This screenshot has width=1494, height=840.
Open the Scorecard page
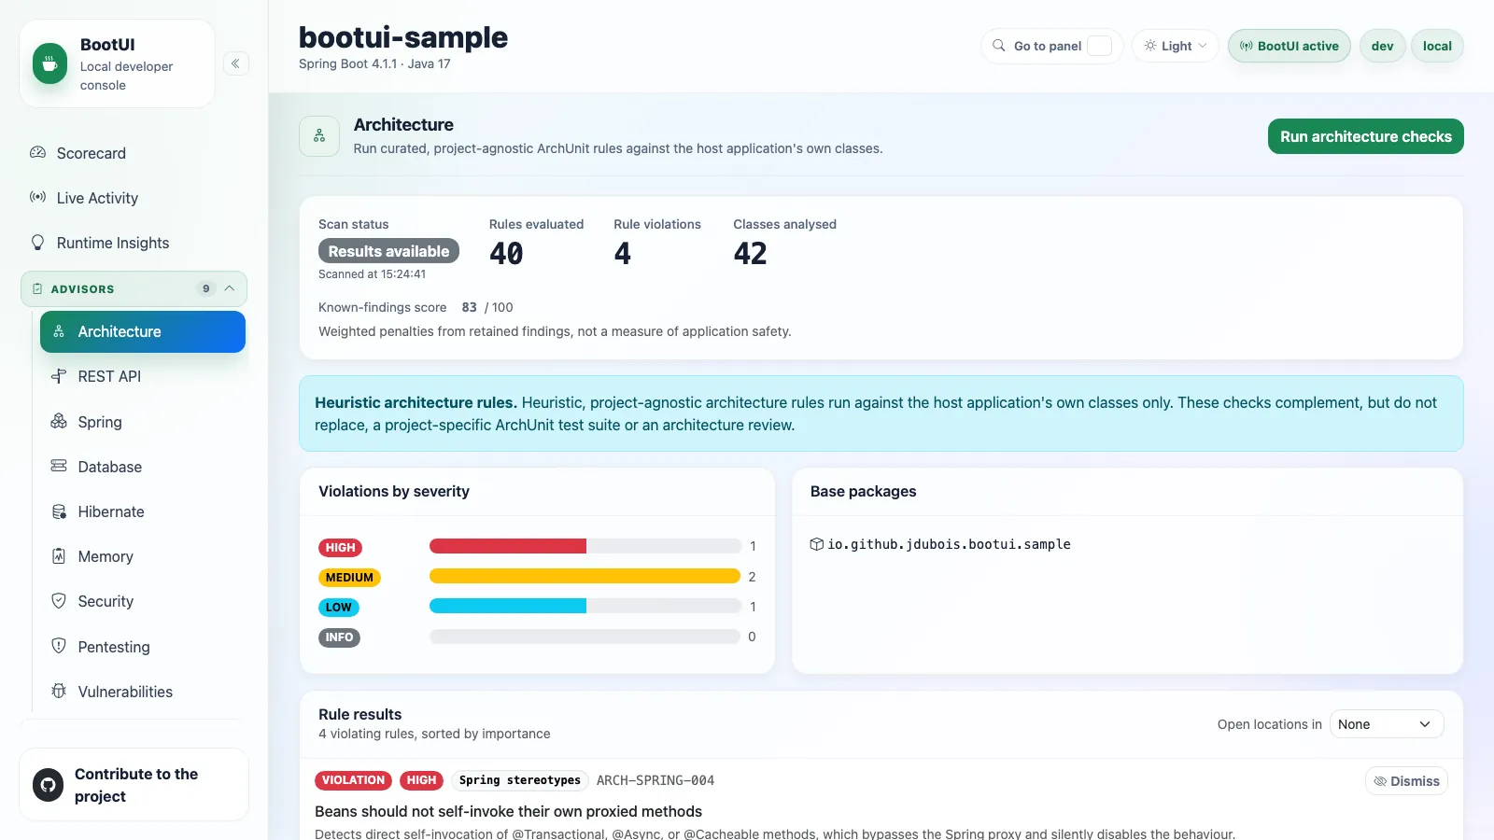134,153
